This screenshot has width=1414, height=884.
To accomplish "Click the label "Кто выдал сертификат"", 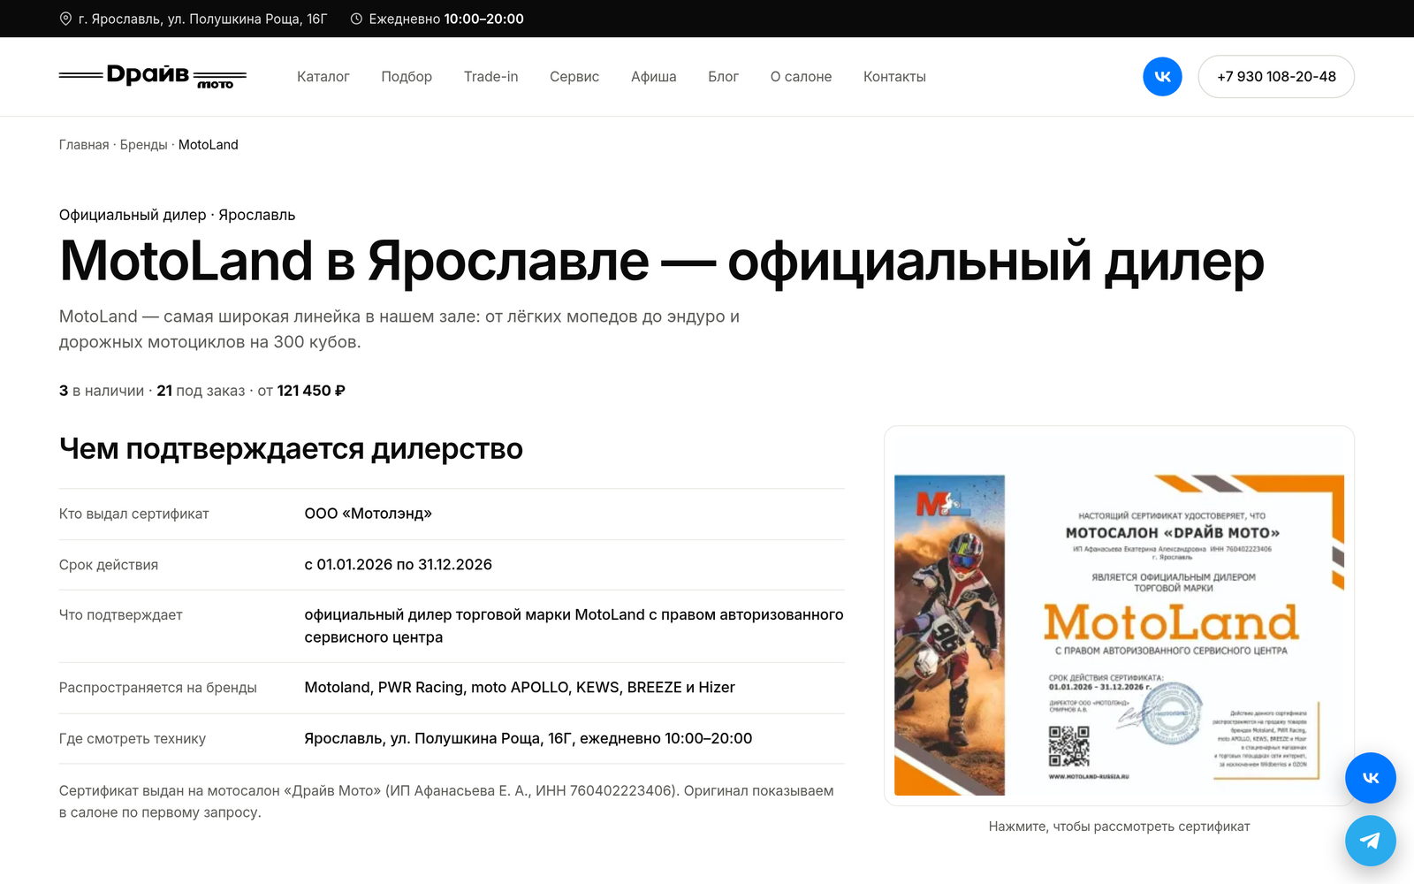I will [134, 514].
